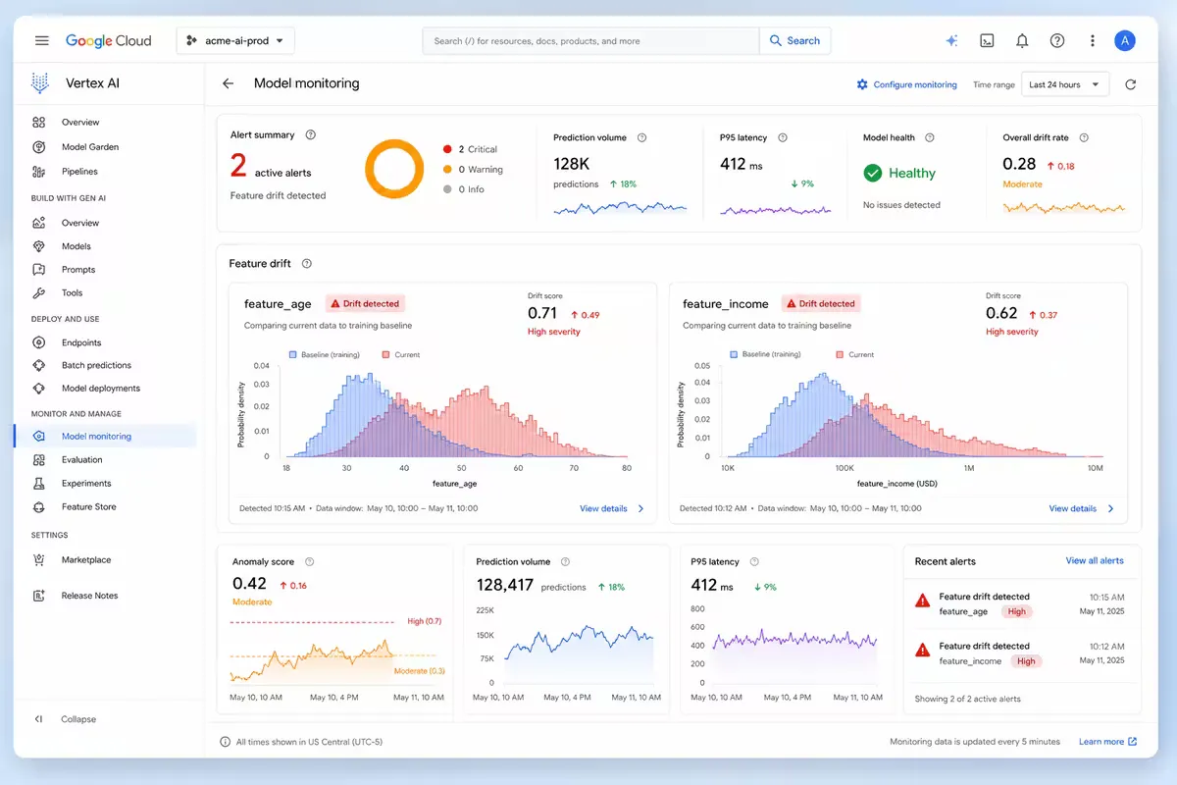Open Experiments in the sidebar

105,484
